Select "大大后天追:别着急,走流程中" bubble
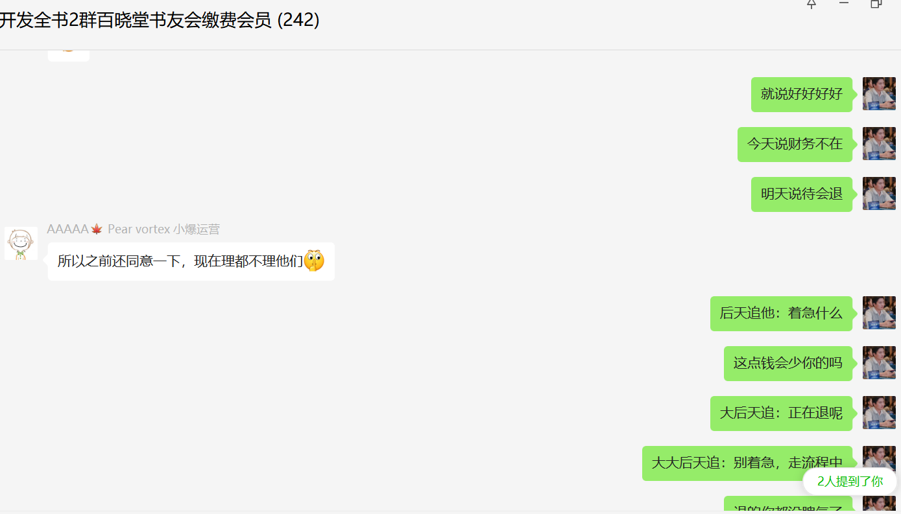This screenshot has width=901, height=514. pos(747,463)
